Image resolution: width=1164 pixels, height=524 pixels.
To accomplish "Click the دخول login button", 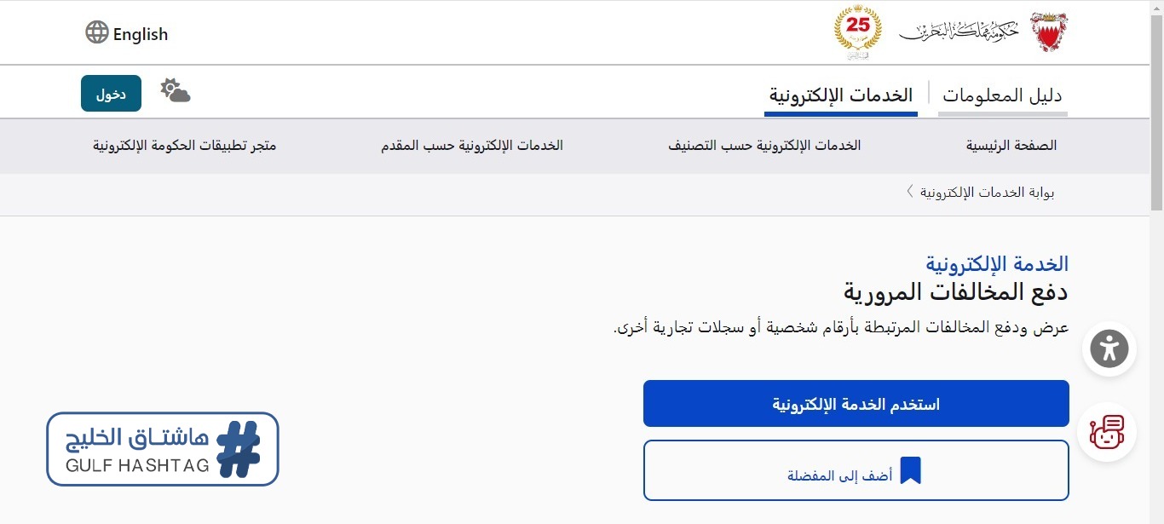I will [x=111, y=93].
